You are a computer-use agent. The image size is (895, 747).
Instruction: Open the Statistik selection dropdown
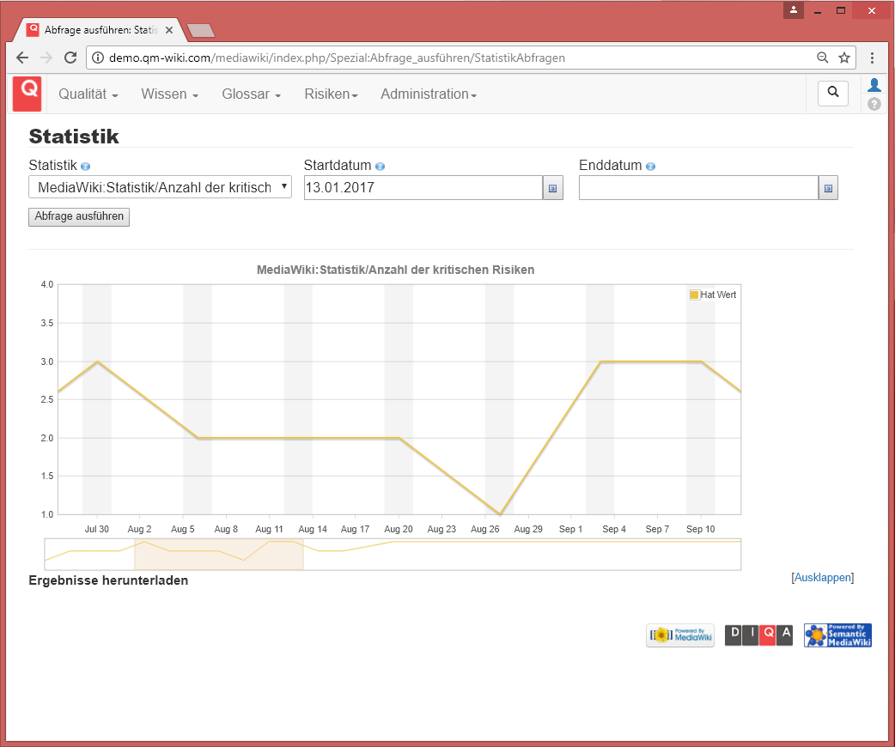[x=160, y=187]
